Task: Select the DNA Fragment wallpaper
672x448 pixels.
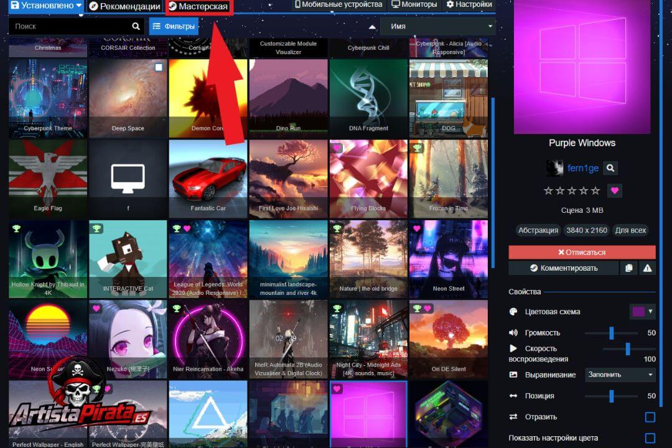Action: 368,98
